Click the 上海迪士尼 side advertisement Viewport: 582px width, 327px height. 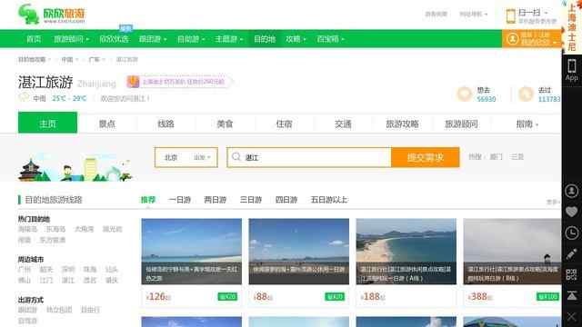(572, 26)
